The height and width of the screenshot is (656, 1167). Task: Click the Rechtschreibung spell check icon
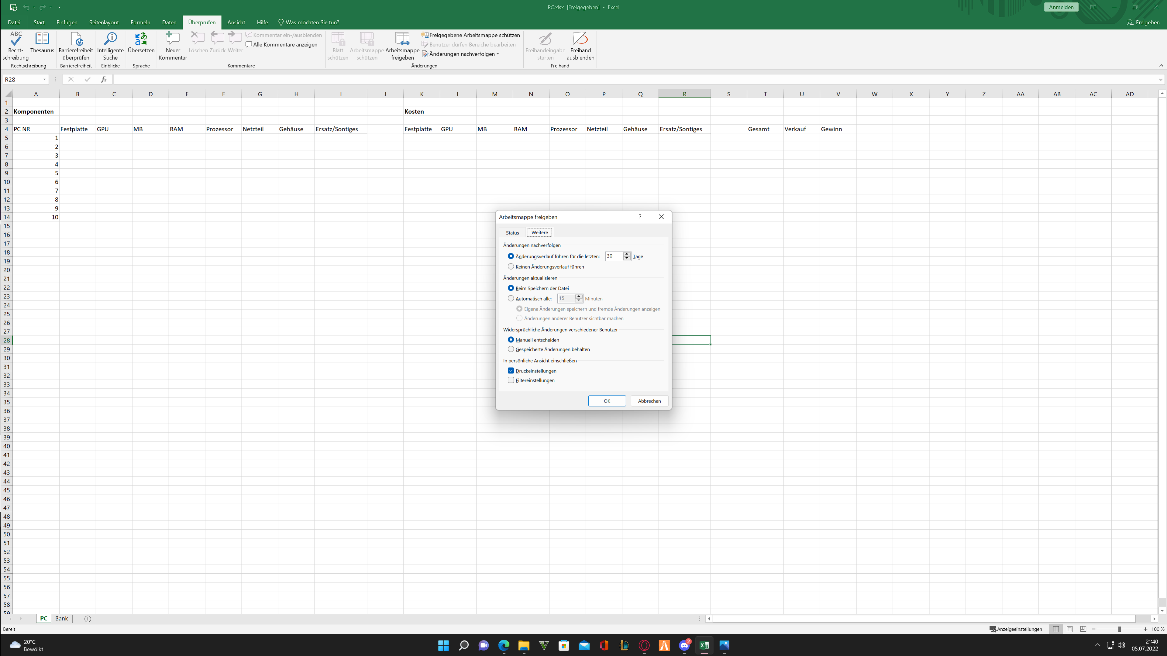click(15, 41)
